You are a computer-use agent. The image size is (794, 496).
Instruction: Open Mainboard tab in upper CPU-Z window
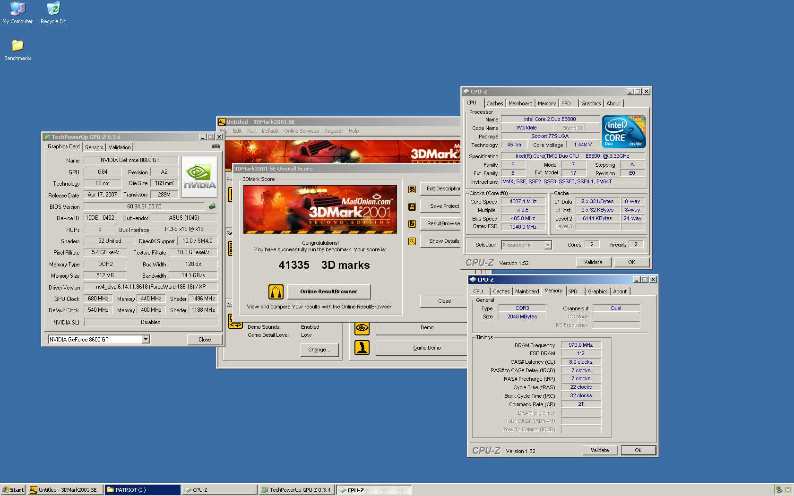(x=520, y=103)
